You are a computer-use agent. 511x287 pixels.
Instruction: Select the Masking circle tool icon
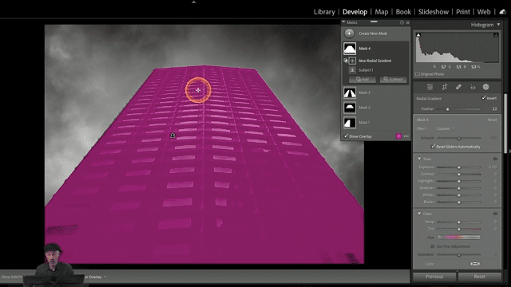[486, 87]
